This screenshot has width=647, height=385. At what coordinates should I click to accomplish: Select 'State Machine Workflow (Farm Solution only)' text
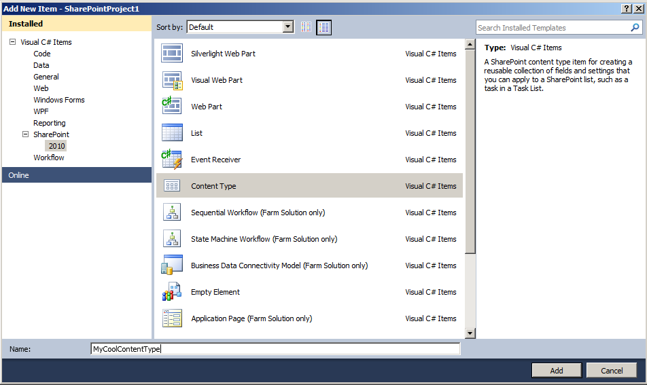point(264,238)
